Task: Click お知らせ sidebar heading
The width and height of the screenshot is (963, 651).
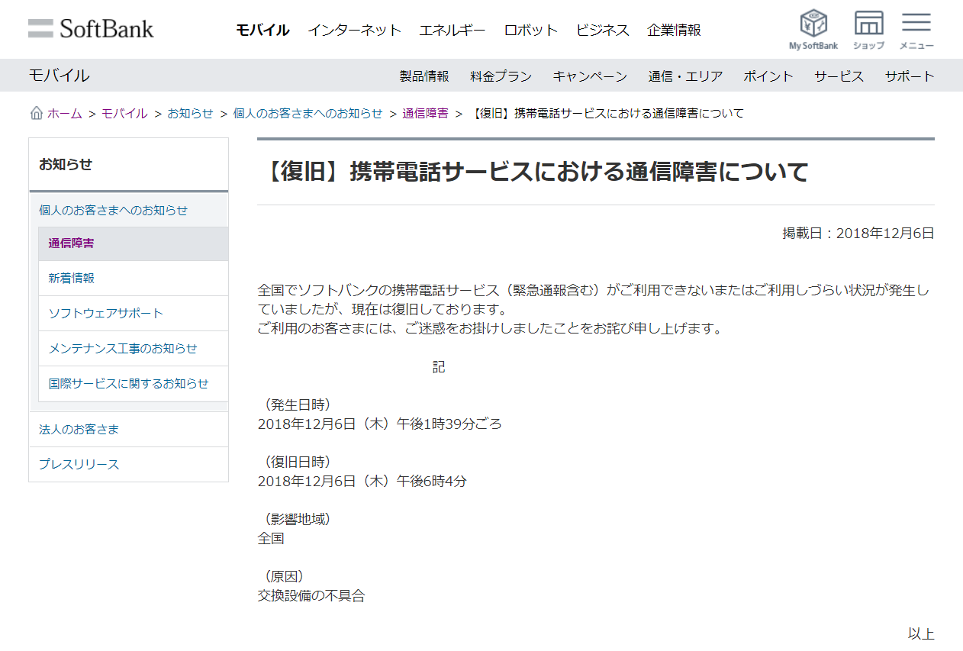Action: click(x=66, y=164)
